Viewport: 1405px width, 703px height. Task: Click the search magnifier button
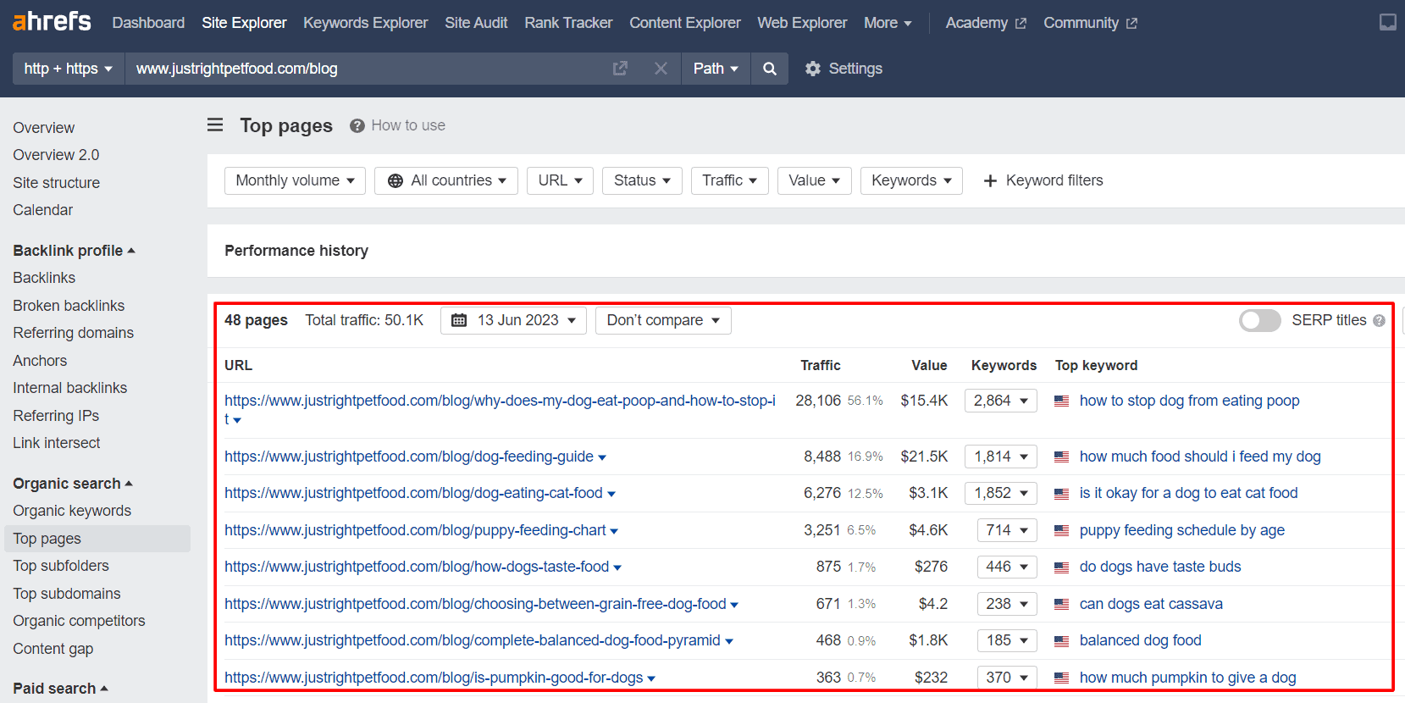[769, 69]
